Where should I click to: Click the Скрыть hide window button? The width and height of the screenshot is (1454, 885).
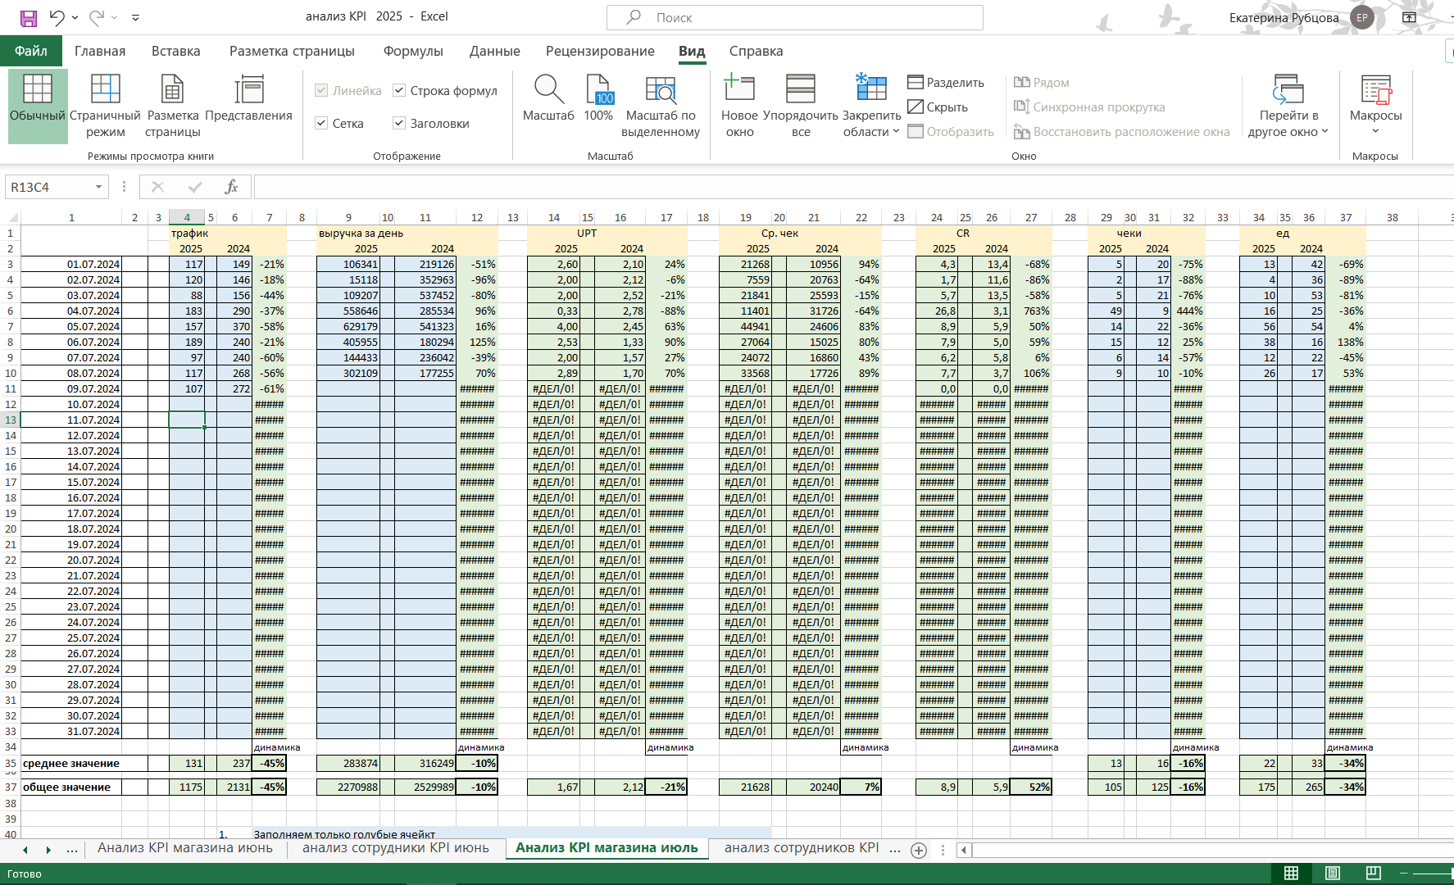coord(938,107)
